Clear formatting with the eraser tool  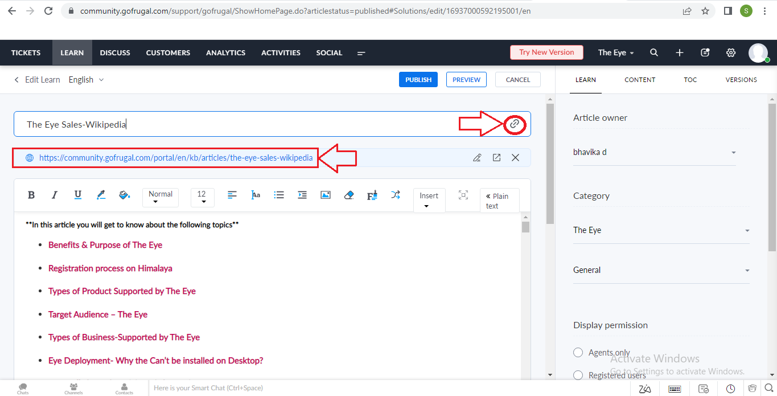click(x=349, y=195)
